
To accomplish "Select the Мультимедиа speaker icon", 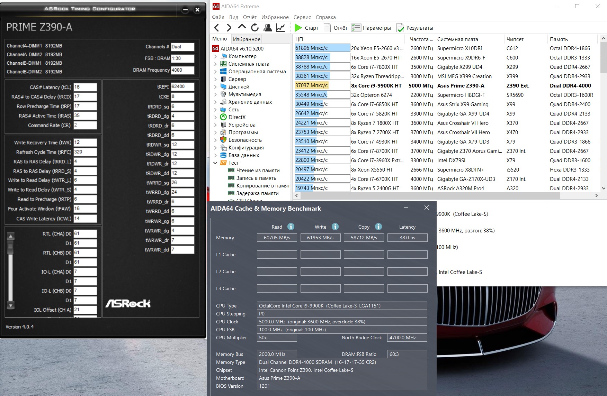I will [224, 94].
